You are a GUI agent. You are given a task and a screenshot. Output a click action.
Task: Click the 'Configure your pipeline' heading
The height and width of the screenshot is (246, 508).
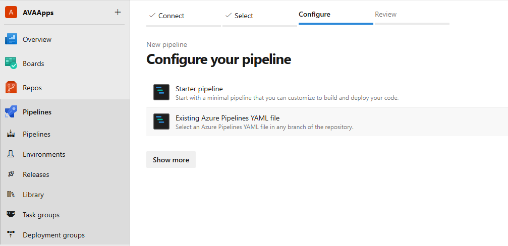tap(218, 59)
